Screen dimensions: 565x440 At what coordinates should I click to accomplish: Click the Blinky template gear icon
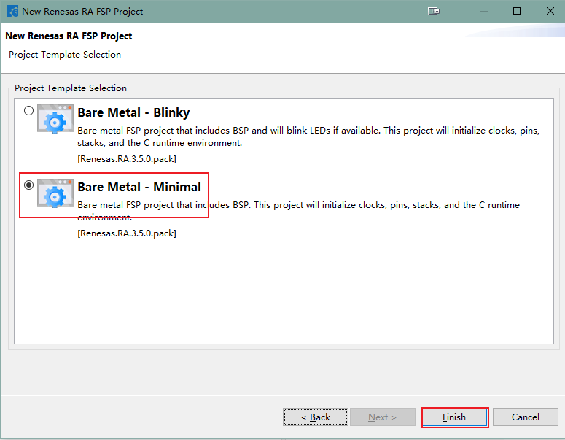pyautogui.click(x=55, y=119)
